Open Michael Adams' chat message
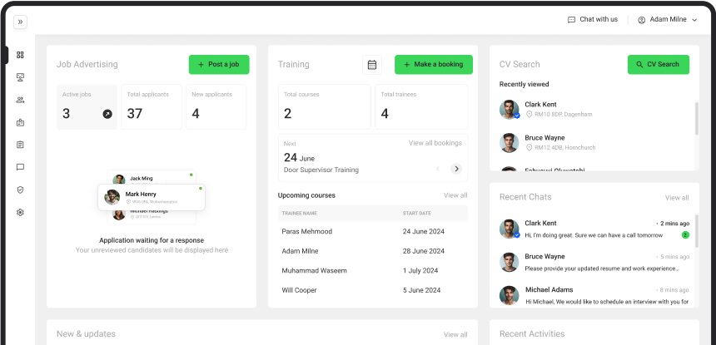 coord(594,295)
